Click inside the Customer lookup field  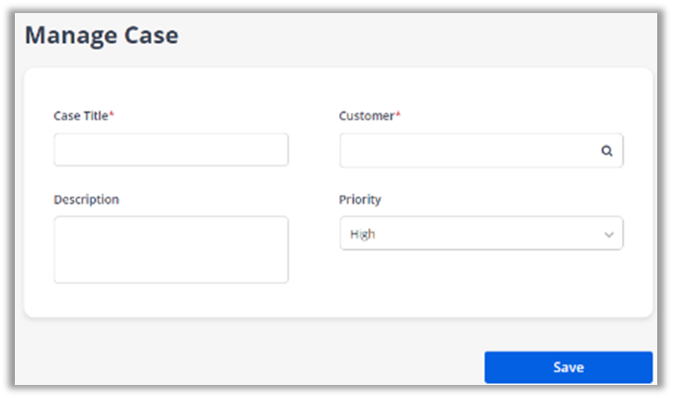(469, 151)
